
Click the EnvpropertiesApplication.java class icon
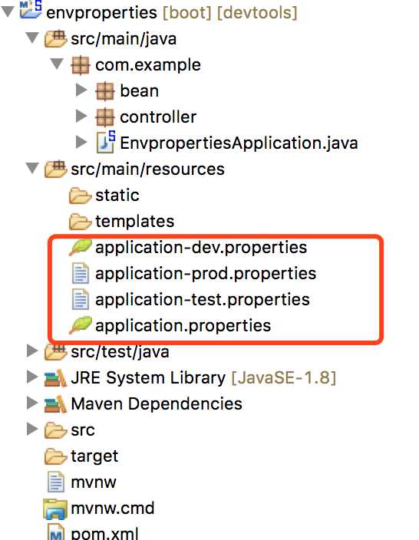105,142
